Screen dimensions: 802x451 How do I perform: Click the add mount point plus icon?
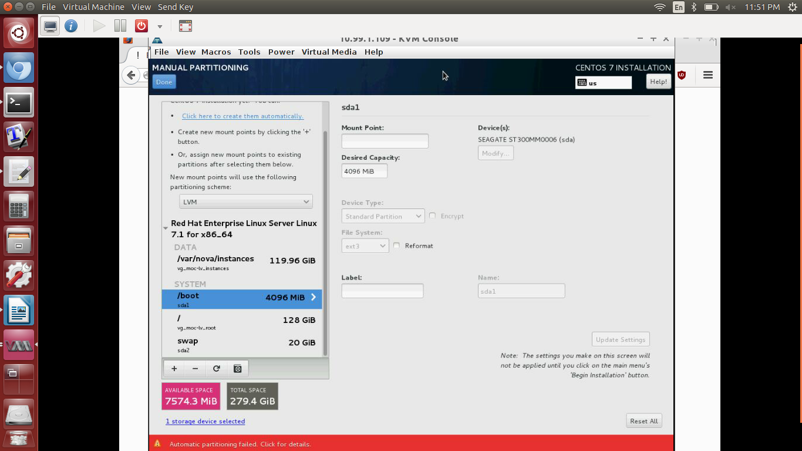click(x=174, y=368)
